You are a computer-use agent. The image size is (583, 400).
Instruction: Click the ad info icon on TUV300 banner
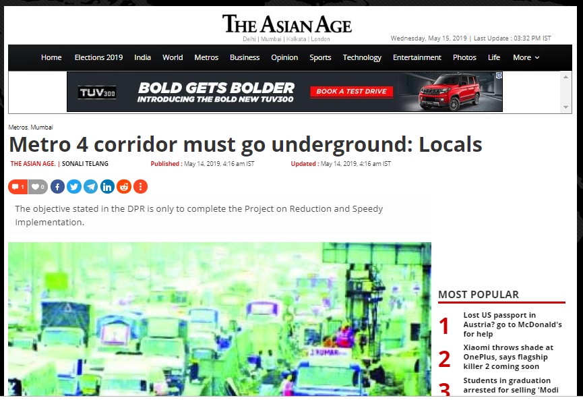(499, 75)
